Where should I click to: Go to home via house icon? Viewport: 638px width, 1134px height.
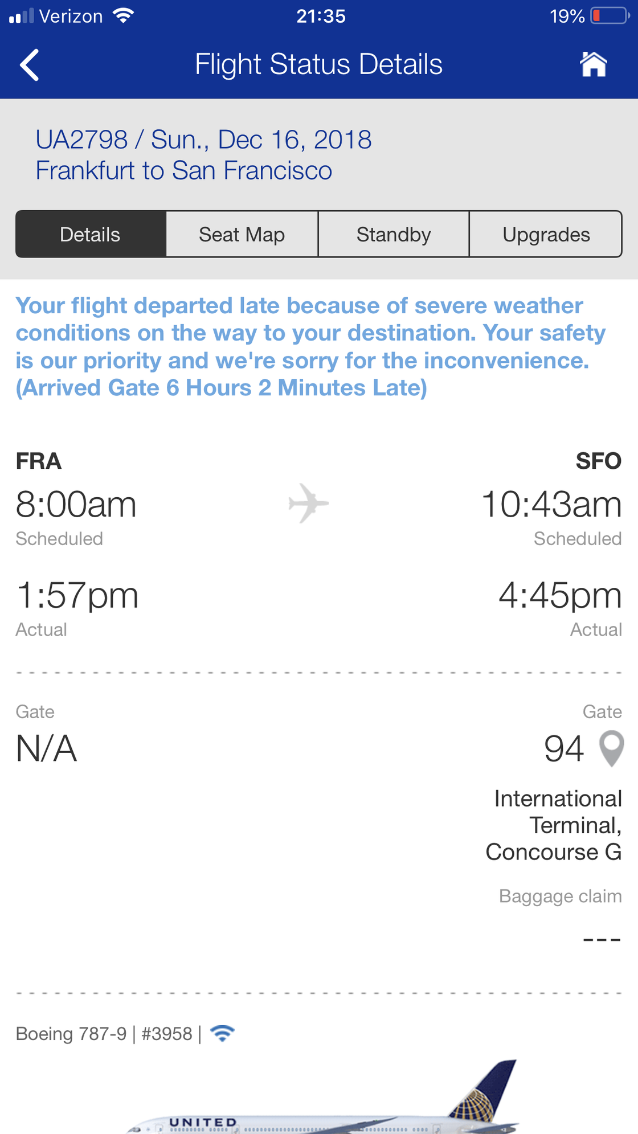pyautogui.click(x=594, y=64)
